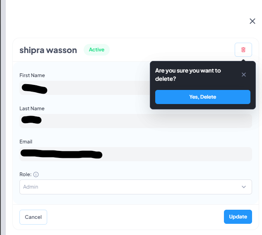Click the Role info icon
Image resolution: width=262 pixels, height=235 pixels.
(36, 174)
